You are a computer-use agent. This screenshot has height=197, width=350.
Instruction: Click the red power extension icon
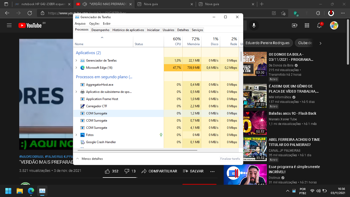[331, 13]
